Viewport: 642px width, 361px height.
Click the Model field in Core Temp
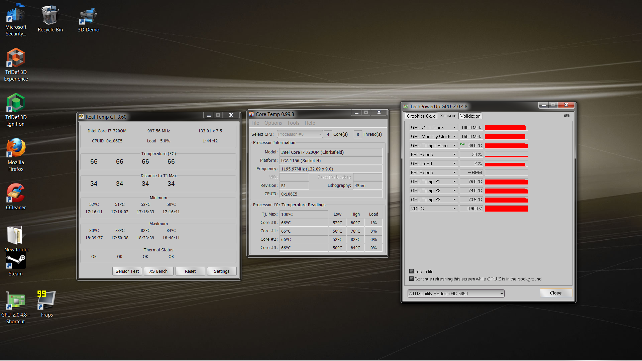tap(331, 152)
